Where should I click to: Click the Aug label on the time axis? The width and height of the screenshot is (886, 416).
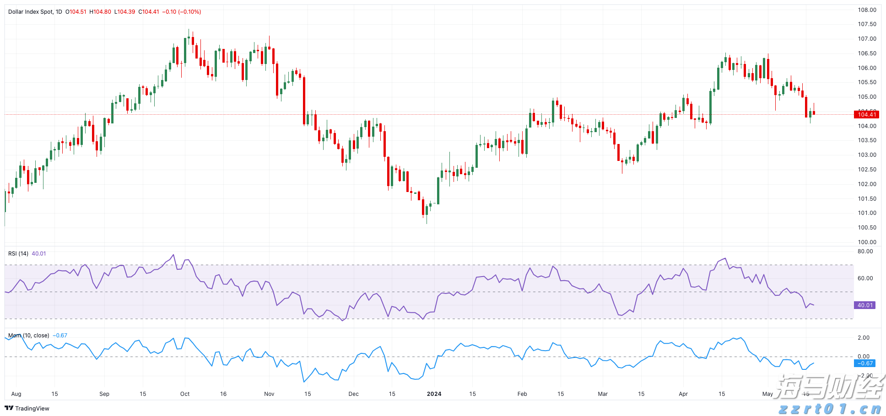tap(16, 394)
